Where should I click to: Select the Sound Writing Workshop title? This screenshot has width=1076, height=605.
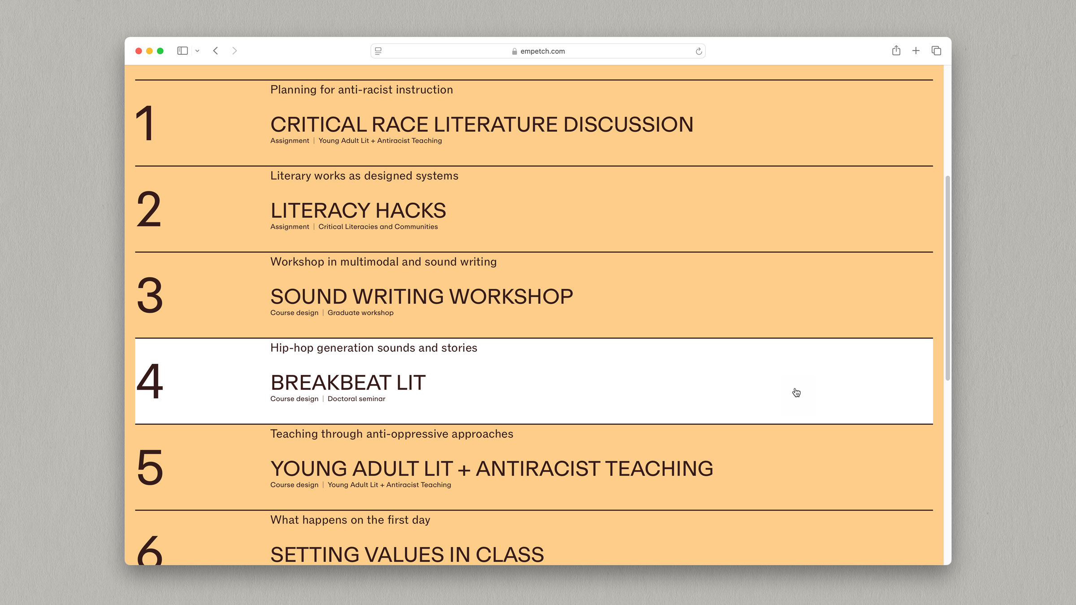421,297
